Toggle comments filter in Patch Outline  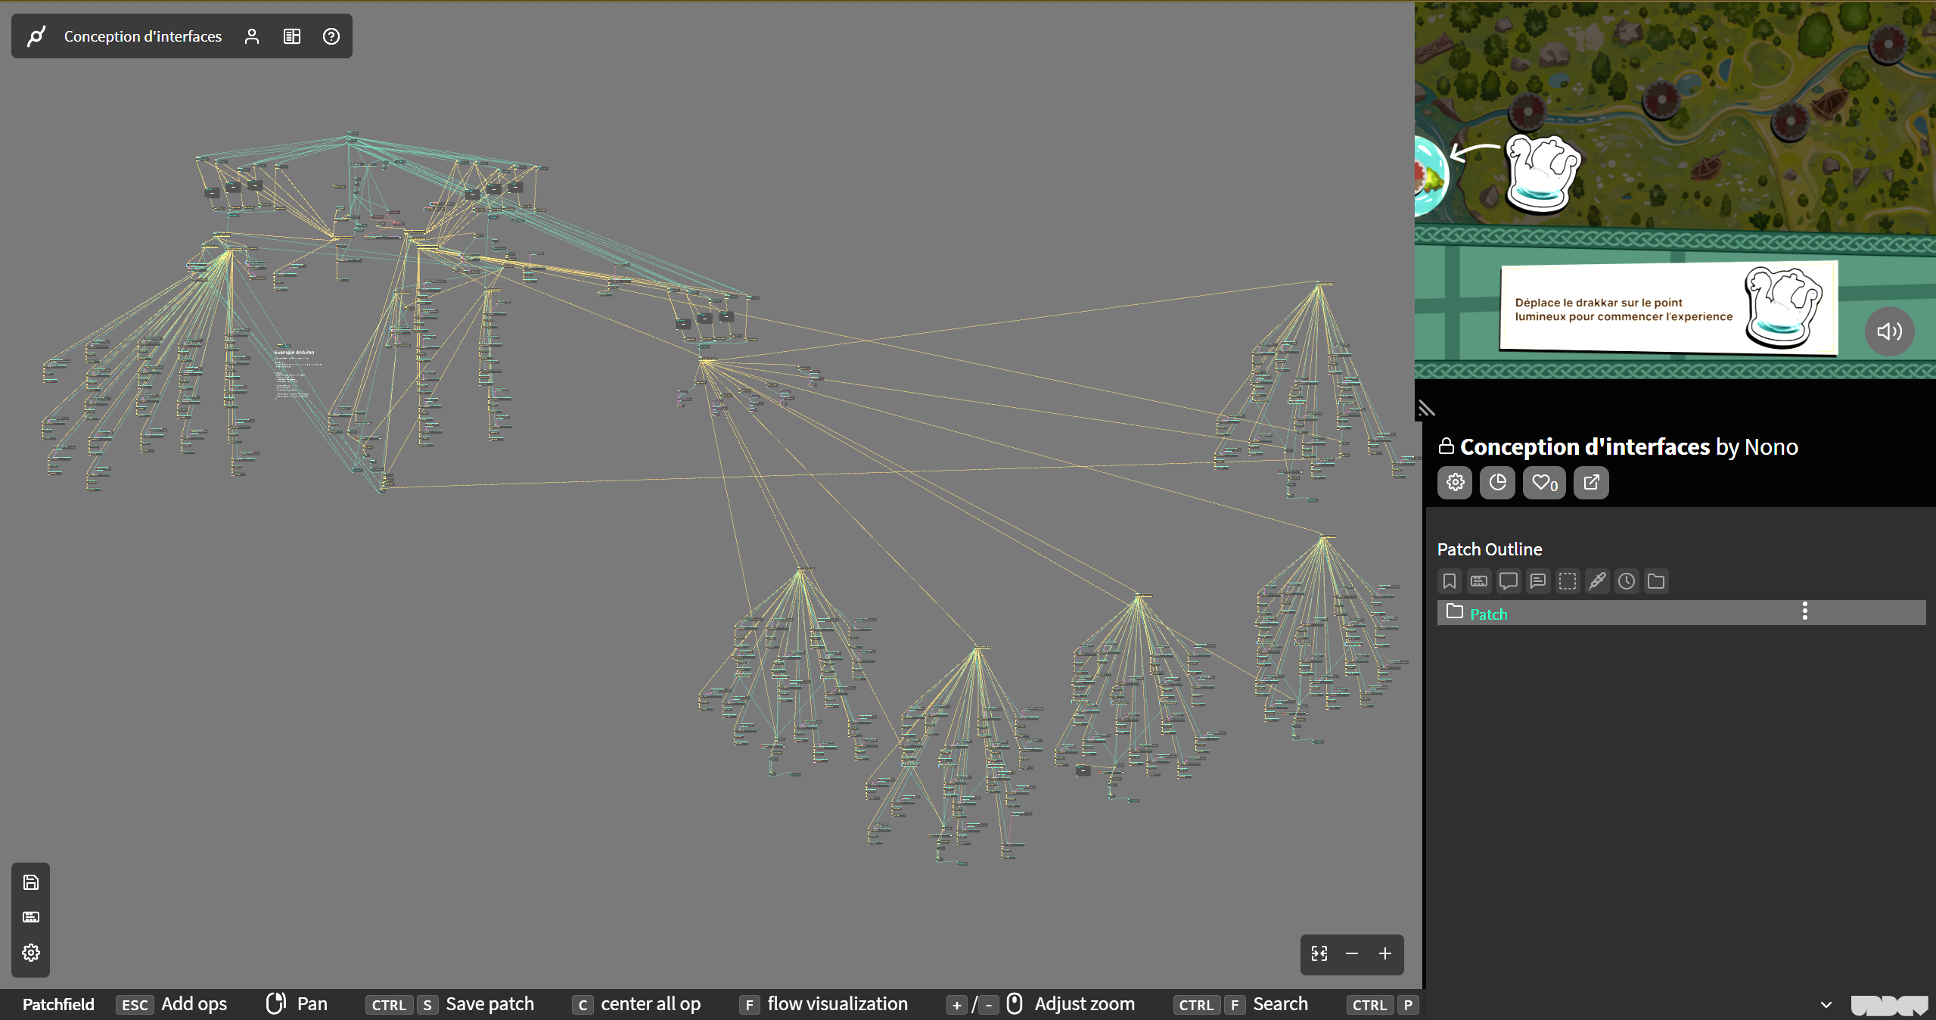pyautogui.click(x=1509, y=581)
